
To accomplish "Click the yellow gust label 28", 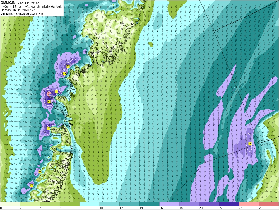I will pos(64,73).
